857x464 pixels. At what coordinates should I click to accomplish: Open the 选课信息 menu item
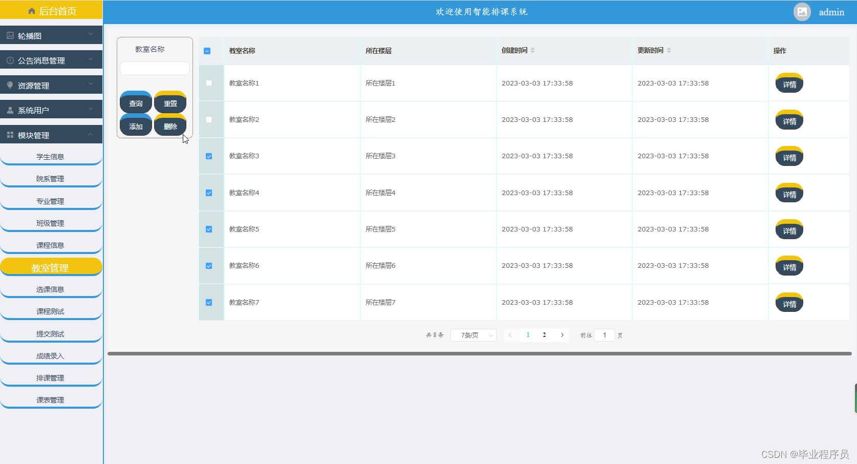pyautogui.click(x=51, y=289)
